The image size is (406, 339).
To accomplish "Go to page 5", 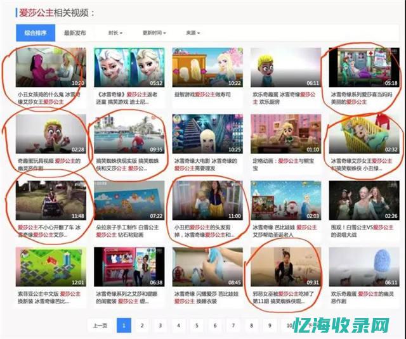I will tap(197, 326).
